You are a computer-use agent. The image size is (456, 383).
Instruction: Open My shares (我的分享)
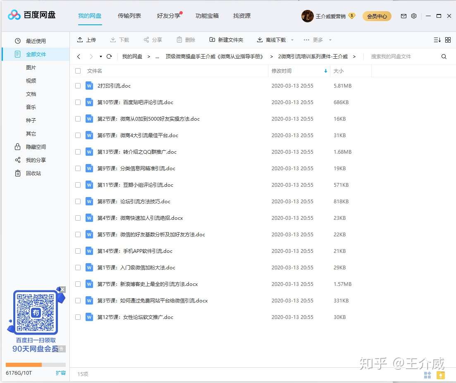pyautogui.click(x=36, y=160)
